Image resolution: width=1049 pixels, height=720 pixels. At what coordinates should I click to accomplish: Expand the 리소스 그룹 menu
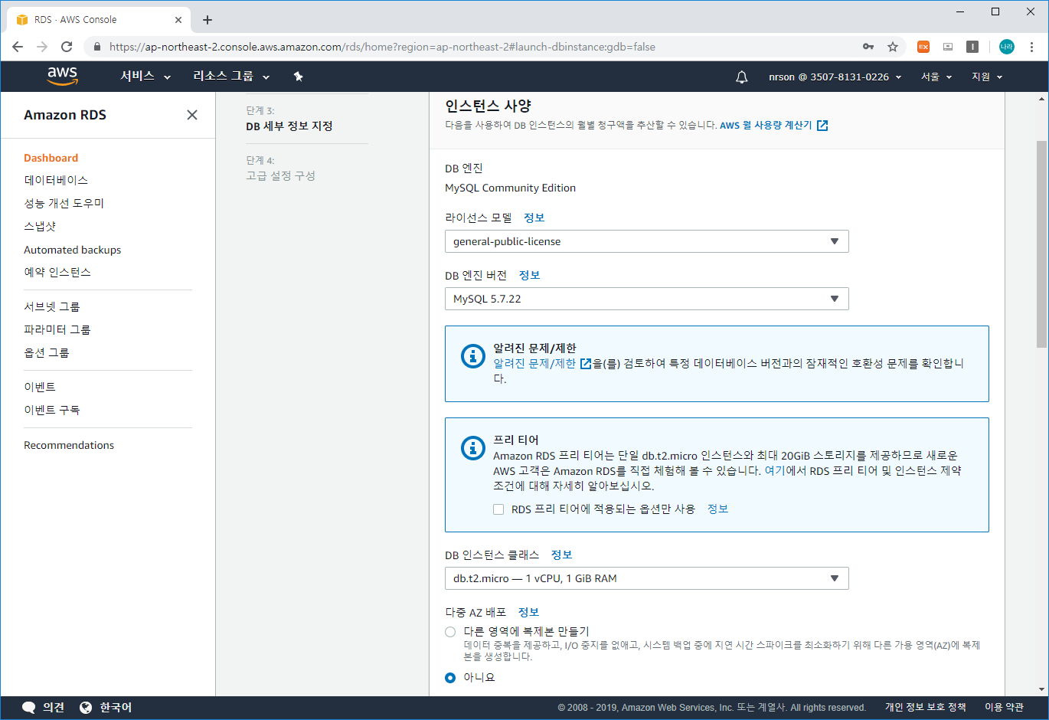tap(231, 77)
